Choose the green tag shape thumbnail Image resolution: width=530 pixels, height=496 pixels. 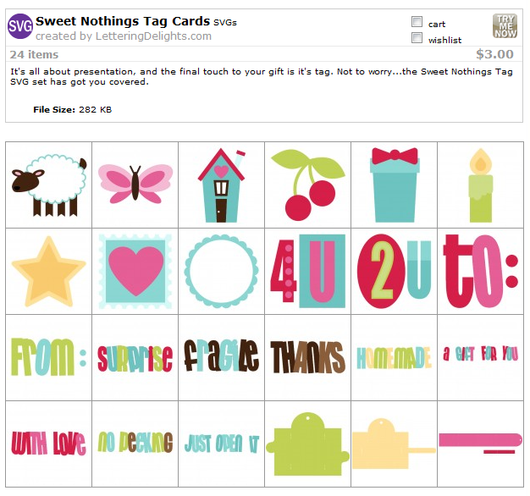(308, 444)
